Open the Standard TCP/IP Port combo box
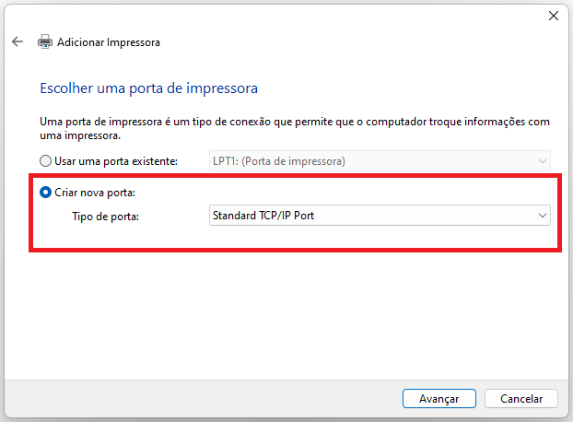Image resolution: width=573 pixels, height=422 pixels. pos(380,216)
